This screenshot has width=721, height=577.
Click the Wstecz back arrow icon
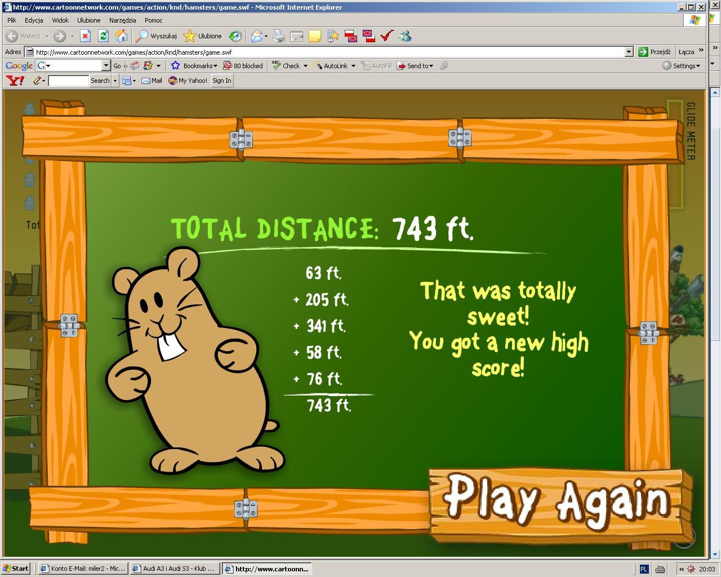(12, 36)
